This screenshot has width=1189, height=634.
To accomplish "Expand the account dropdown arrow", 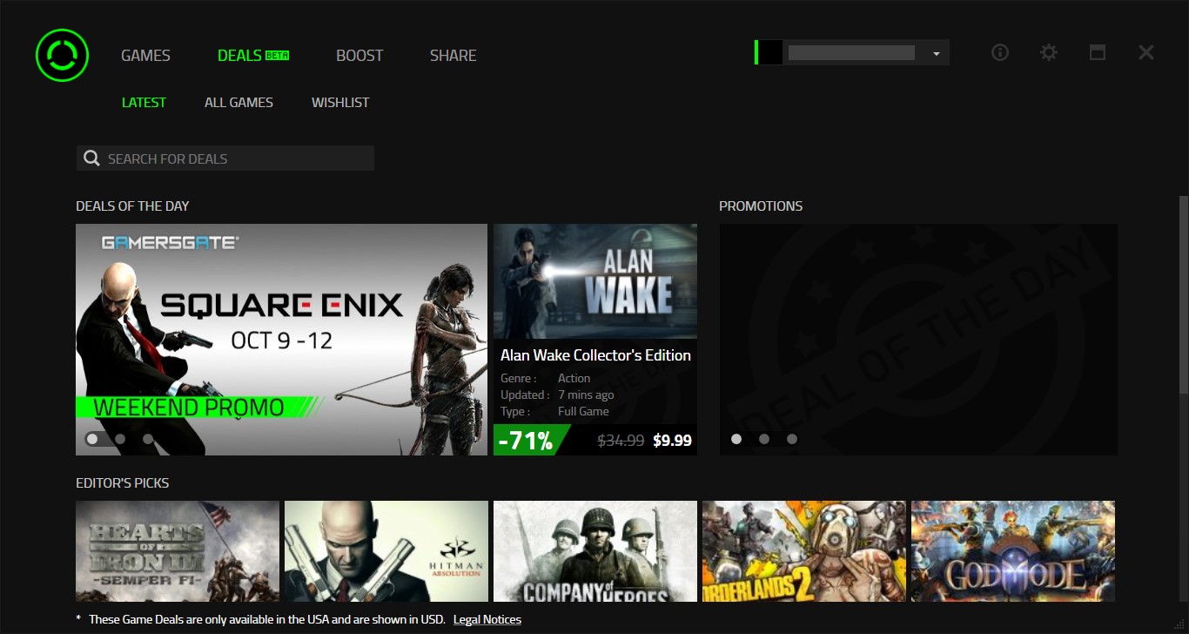I will pyautogui.click(x=937, y=53).
